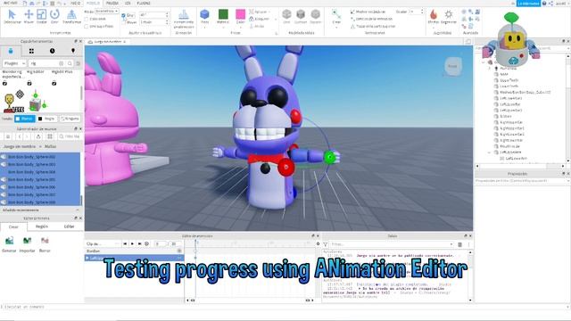This screenshot has height=321, width=571.
Task: Select the Negro background option
Action: (x=47, y=119)
